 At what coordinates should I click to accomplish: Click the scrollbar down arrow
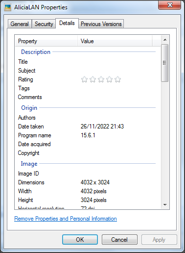click(165, 204)
